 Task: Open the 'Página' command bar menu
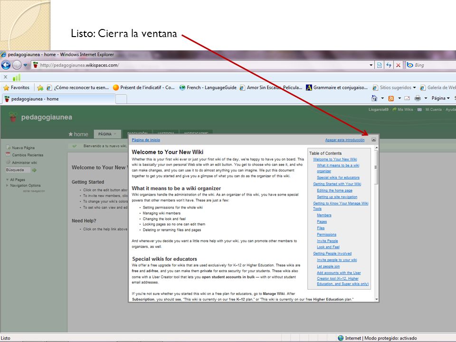[440, 98]
